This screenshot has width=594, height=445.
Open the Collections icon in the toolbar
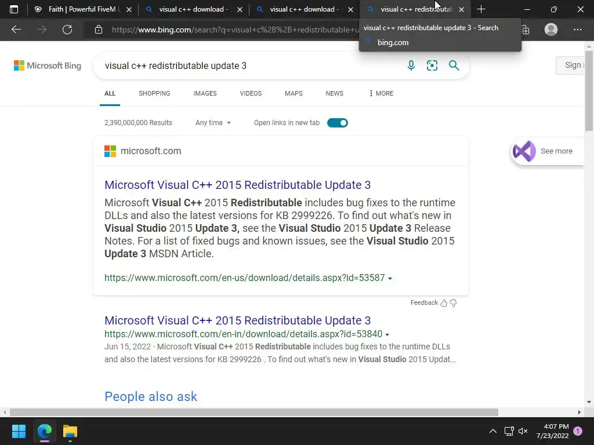[x=526, y=30]
